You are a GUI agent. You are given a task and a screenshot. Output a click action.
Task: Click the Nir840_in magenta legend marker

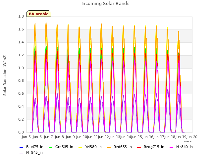coord(172,147)
